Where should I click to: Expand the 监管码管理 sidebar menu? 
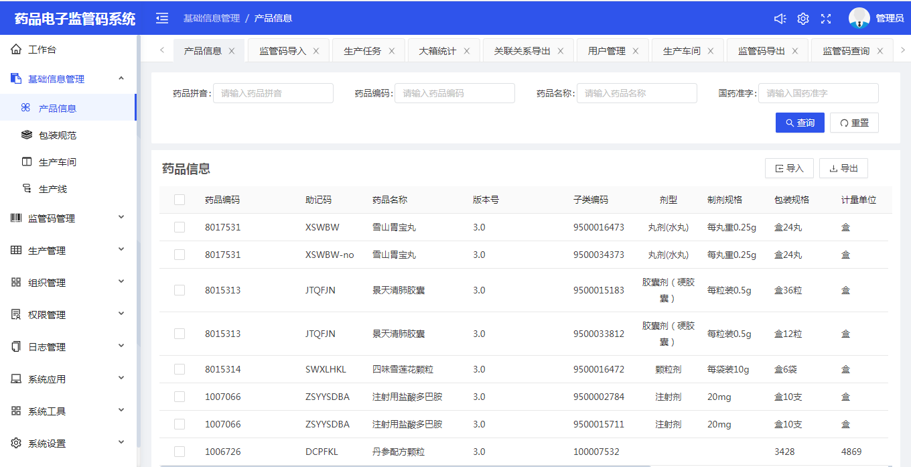point(67,218)
